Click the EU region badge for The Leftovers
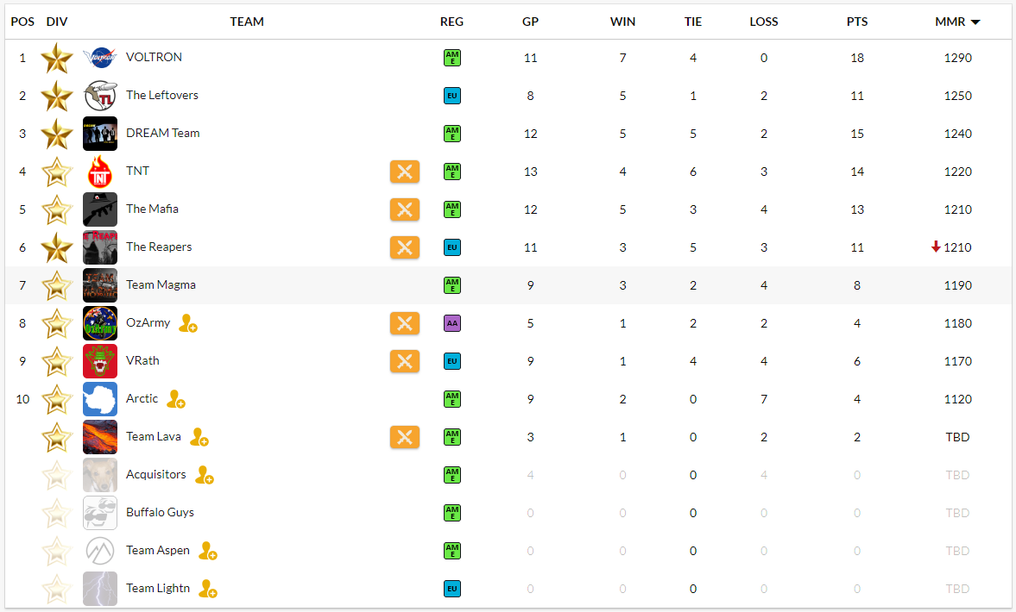1016x612 pixels. coord(452,96)
